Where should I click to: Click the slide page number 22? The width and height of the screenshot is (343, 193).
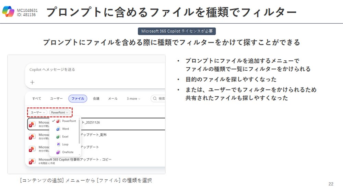tap(331, 184)
